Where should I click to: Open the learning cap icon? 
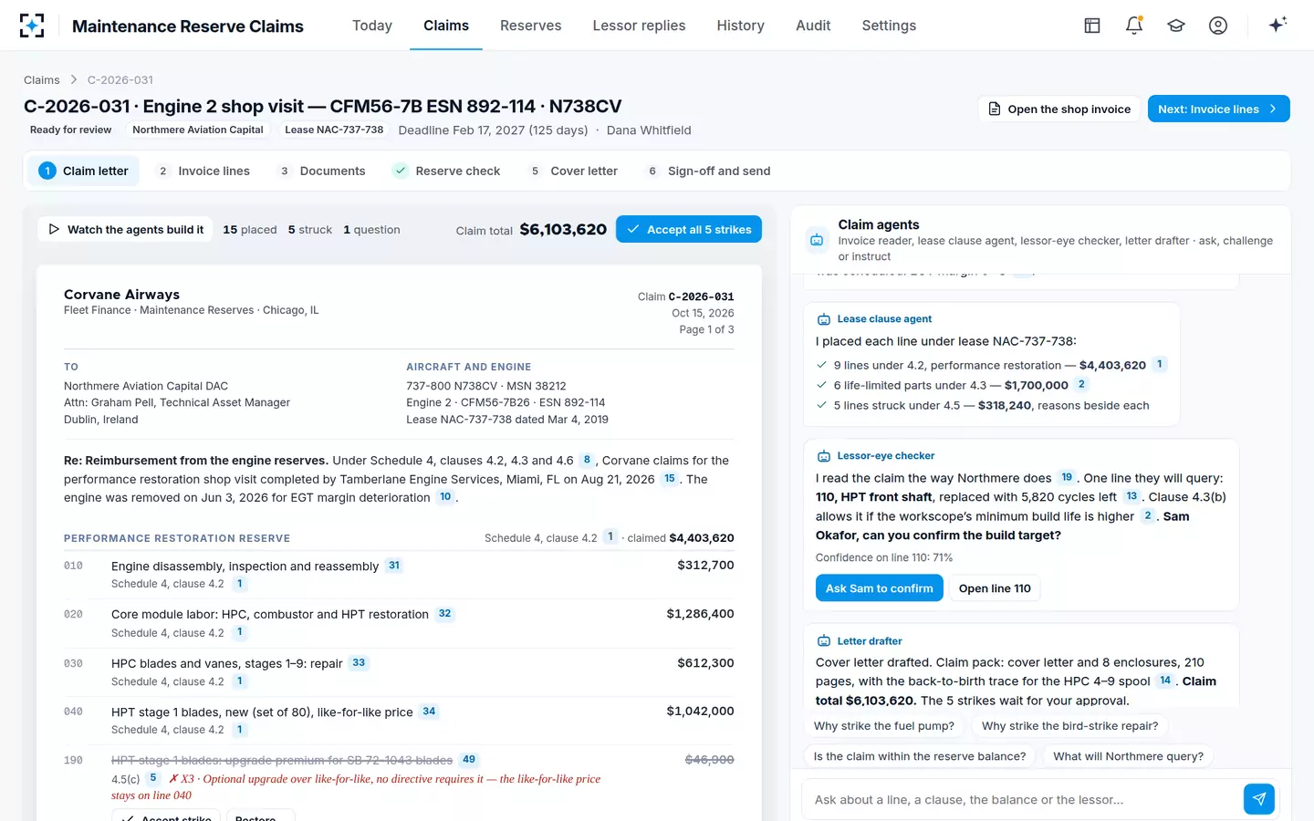[x=1176, y=26]
